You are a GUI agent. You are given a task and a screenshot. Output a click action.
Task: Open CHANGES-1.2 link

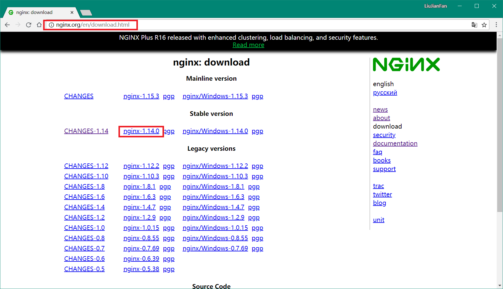coord(84,217)
